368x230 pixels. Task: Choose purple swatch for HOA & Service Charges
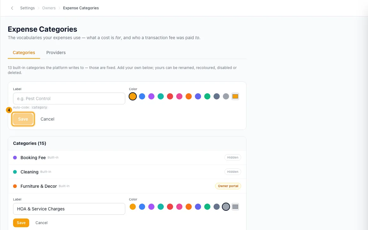pyautogui.click(x=151, y=207)
